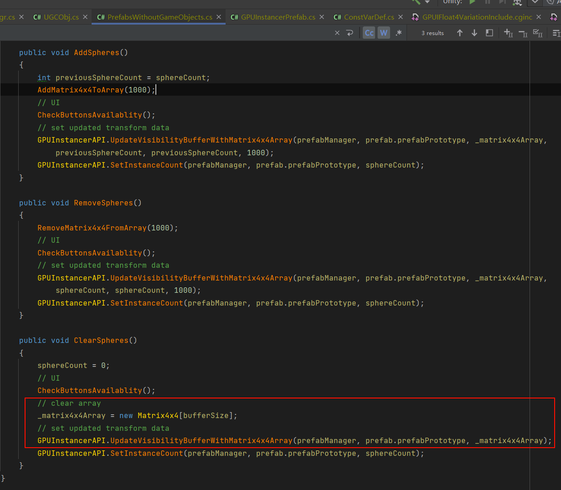Click the new line icon in search bar
The height and width of the screenshot is (490, 561).
(x=350, y=33)
